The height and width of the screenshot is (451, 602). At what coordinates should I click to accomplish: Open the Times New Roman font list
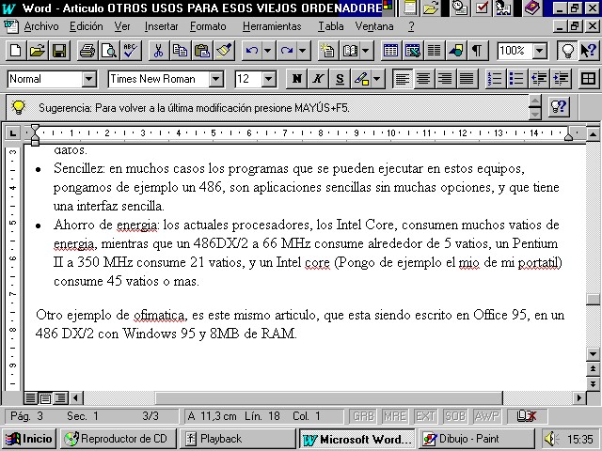pyautogui.click(x=216, y=79)
